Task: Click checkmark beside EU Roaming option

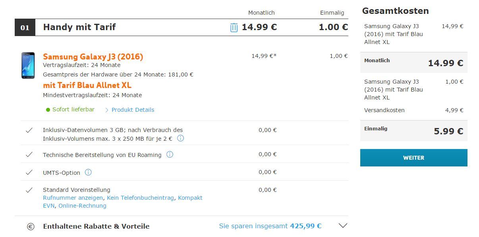Action: coord(29,155)
